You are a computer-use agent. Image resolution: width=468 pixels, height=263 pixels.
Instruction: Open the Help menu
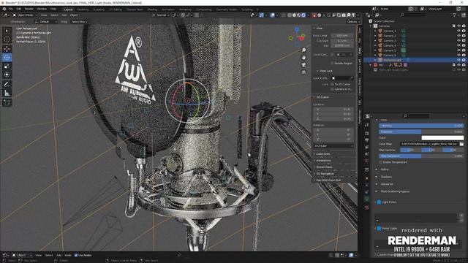[53, 9]
